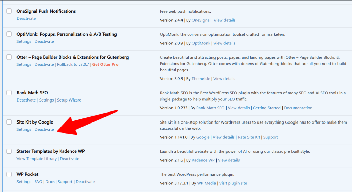Open WP Rocket Settings
Image resolution: width=352 pixels, height=192 pixels.
[x=24, y=182]
